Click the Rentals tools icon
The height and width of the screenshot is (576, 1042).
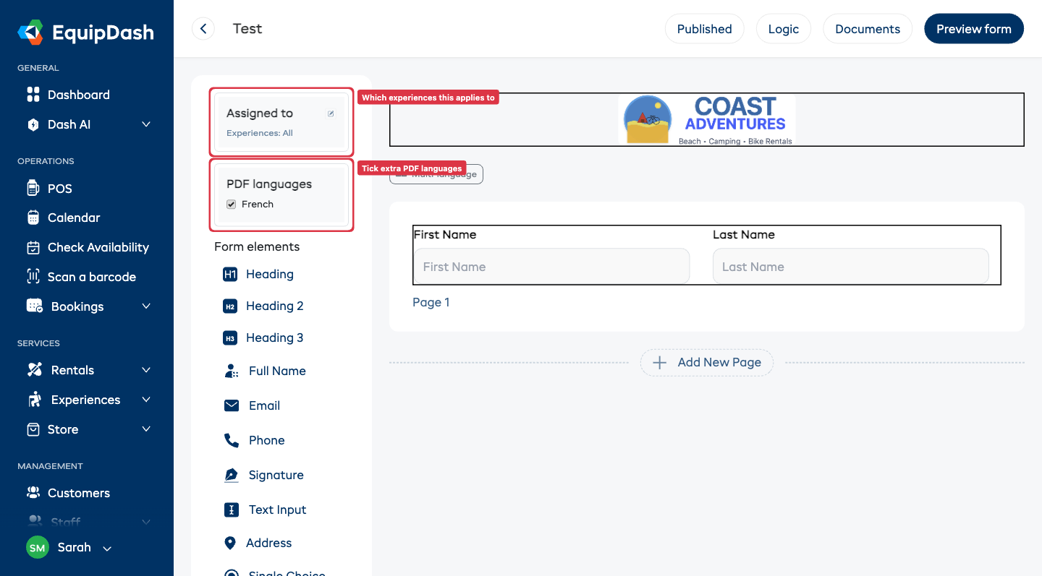34,370
